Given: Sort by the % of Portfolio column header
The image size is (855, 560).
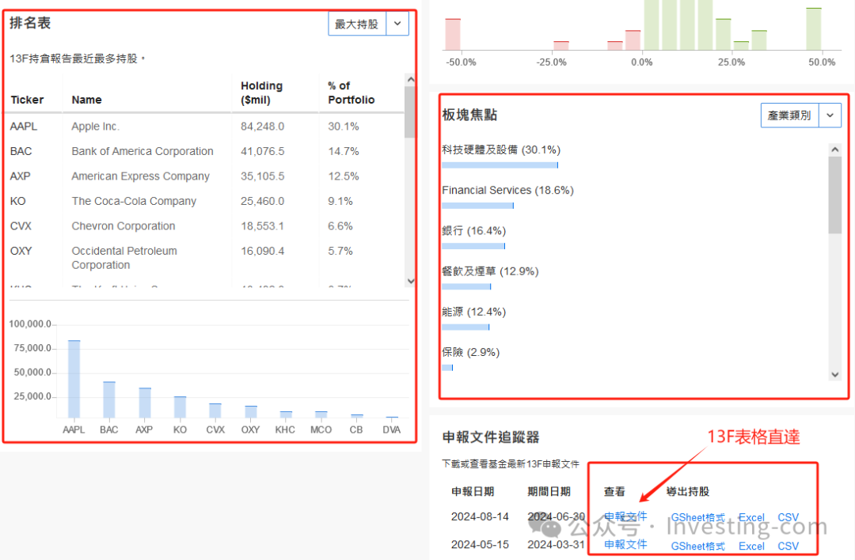Looking at the screenshot, I should tap(351, 93).
